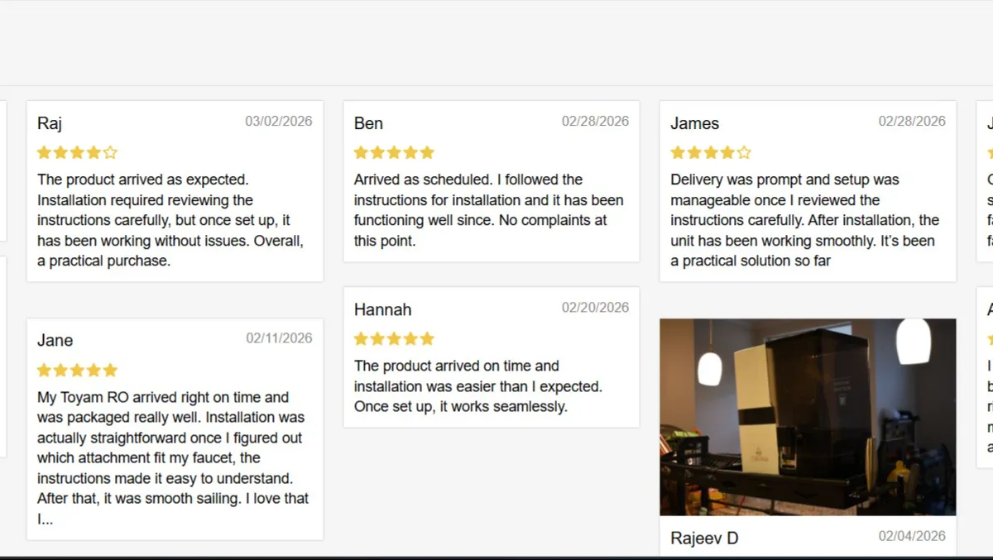The height and width of the screenshot is (560, 993).
Task: Click the reviewer name Ben
Action: 368,123
